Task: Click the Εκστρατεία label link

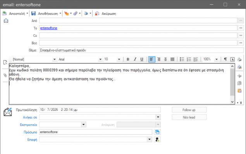Action: tap(28, 125)
